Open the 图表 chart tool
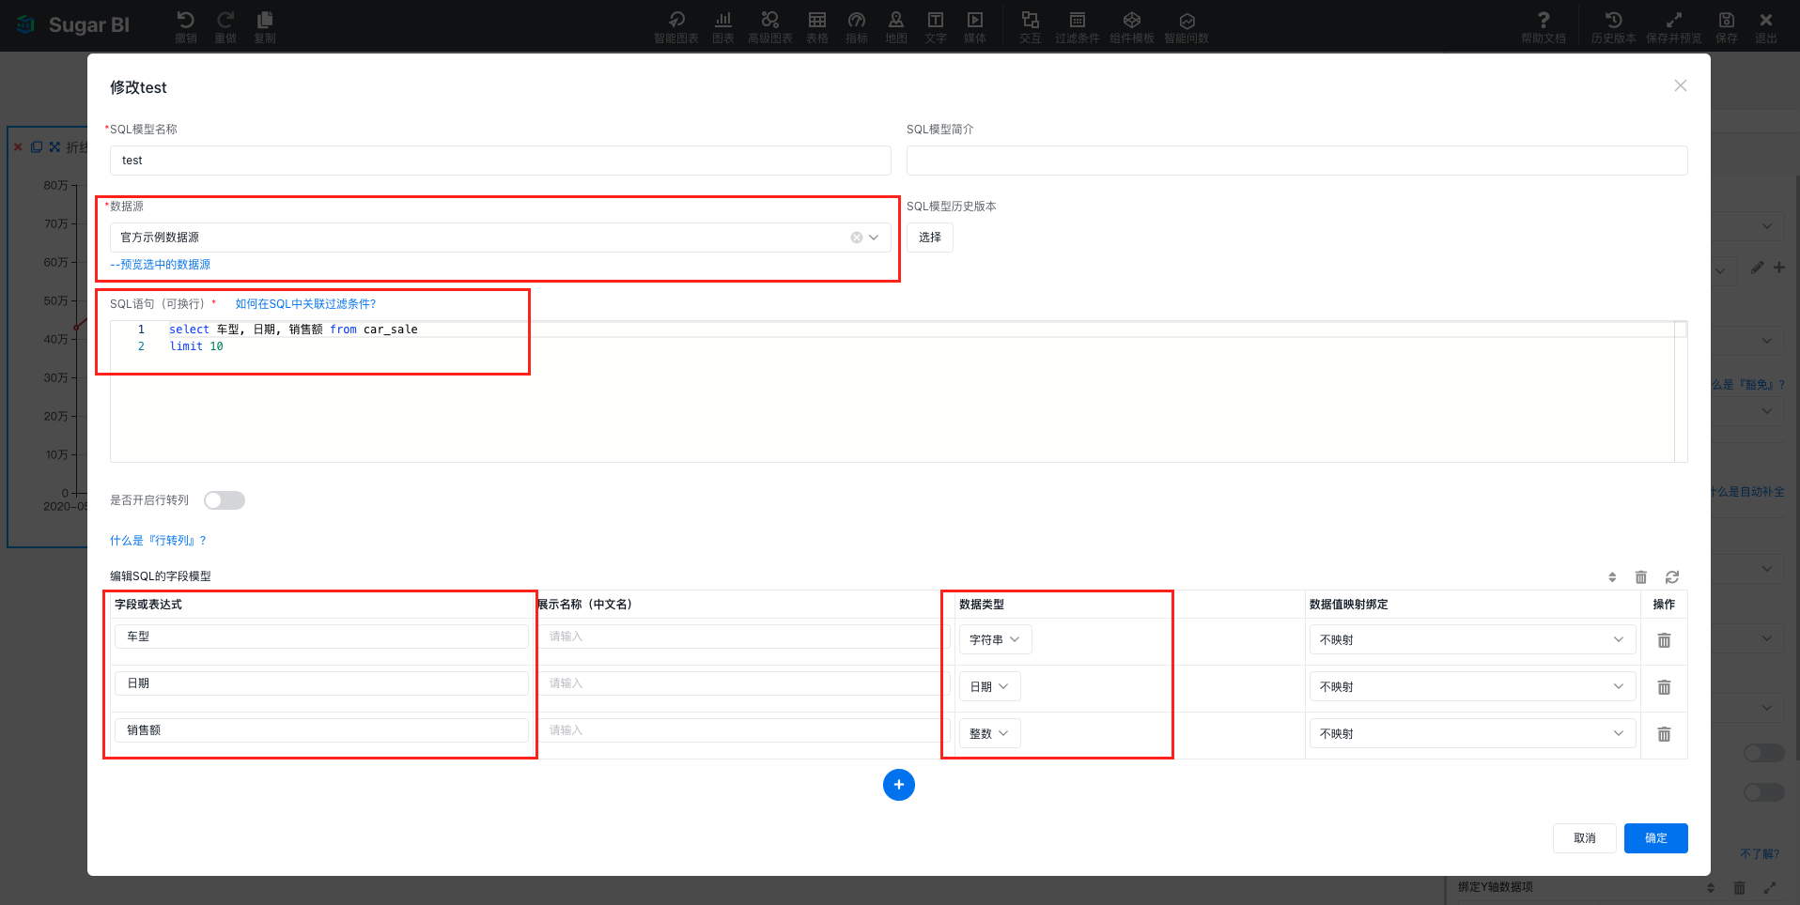Image resolution: width=1800 pixels, height=905 pixels. click(x=723, y=26)
